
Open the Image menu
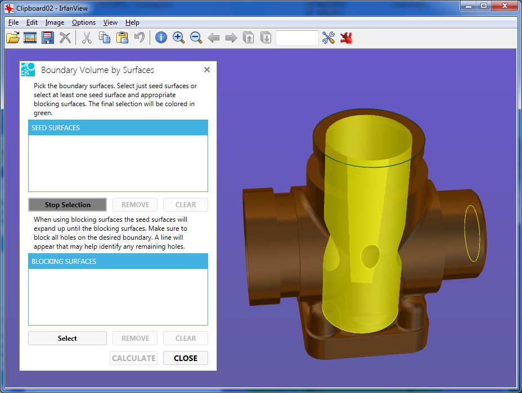(55, 22)
